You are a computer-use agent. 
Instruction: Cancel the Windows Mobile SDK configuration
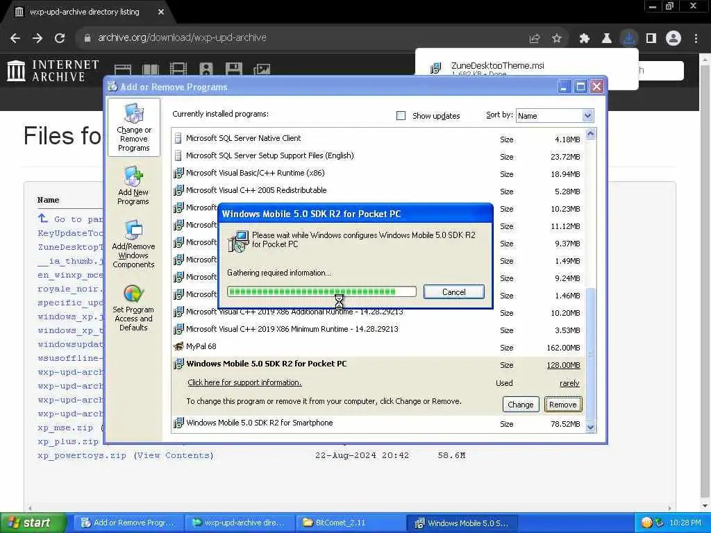coord(454,292)
